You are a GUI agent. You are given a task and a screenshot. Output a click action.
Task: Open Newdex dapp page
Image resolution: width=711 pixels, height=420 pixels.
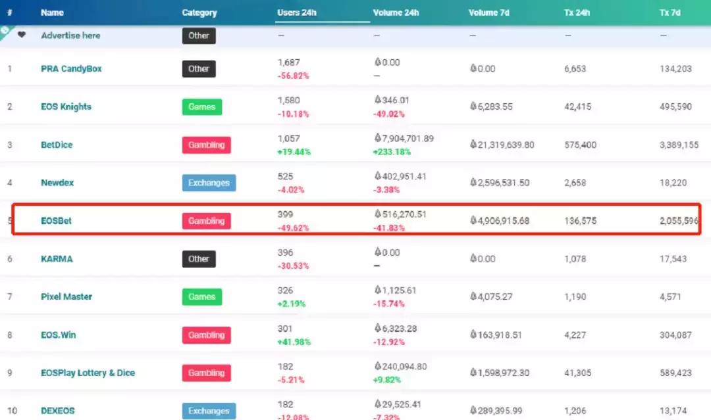coord(57,183)
